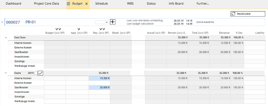
Task: Open the Budget tab hamburger menu icon
Action: tap(69, 3)
